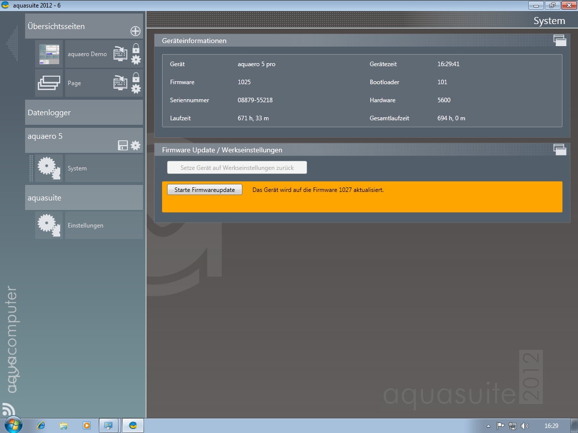Click the aquasuite taskbar button
The width and height of the screenshot is (578, 433).
[132, 425]
